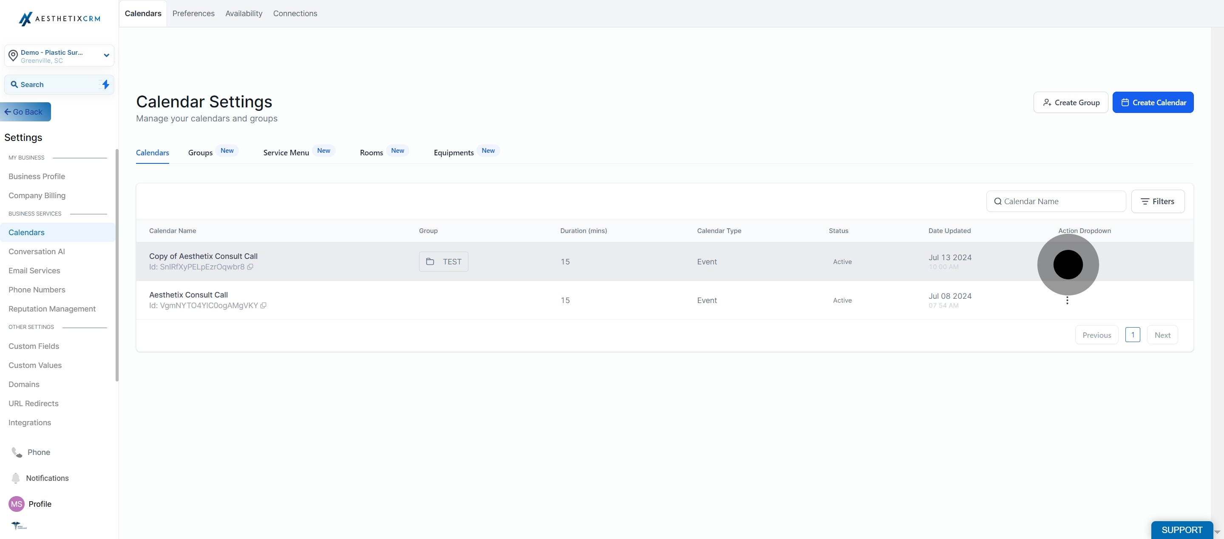Open Custom Values settings
This screenshot has height=539, width=1224.
[35, 365]
